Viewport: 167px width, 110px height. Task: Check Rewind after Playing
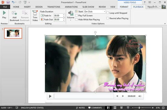tap(107, 18)
